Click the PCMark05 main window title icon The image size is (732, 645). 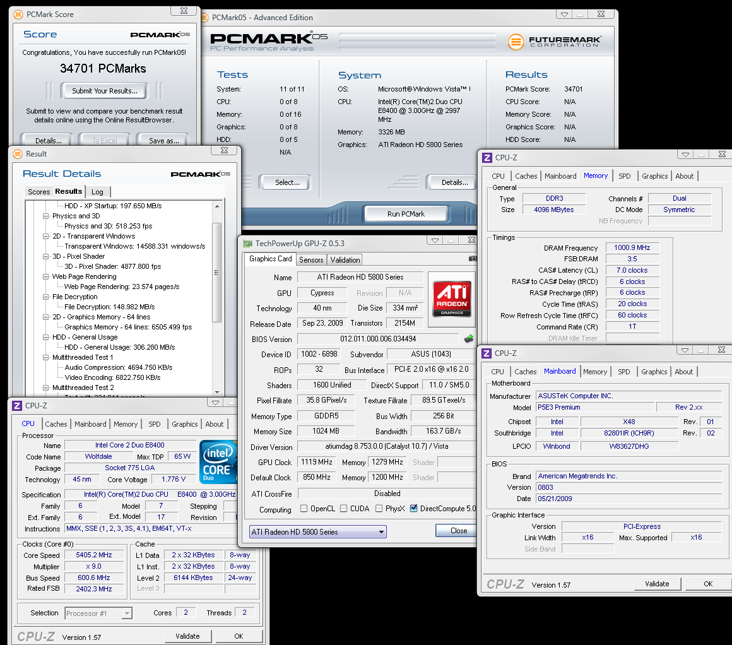(204, 18)
